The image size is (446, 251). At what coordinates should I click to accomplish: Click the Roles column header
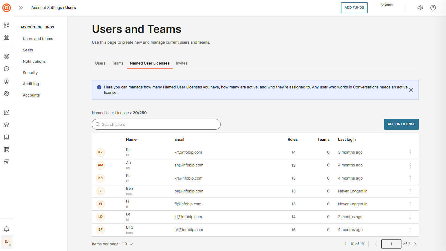[293, 140]
